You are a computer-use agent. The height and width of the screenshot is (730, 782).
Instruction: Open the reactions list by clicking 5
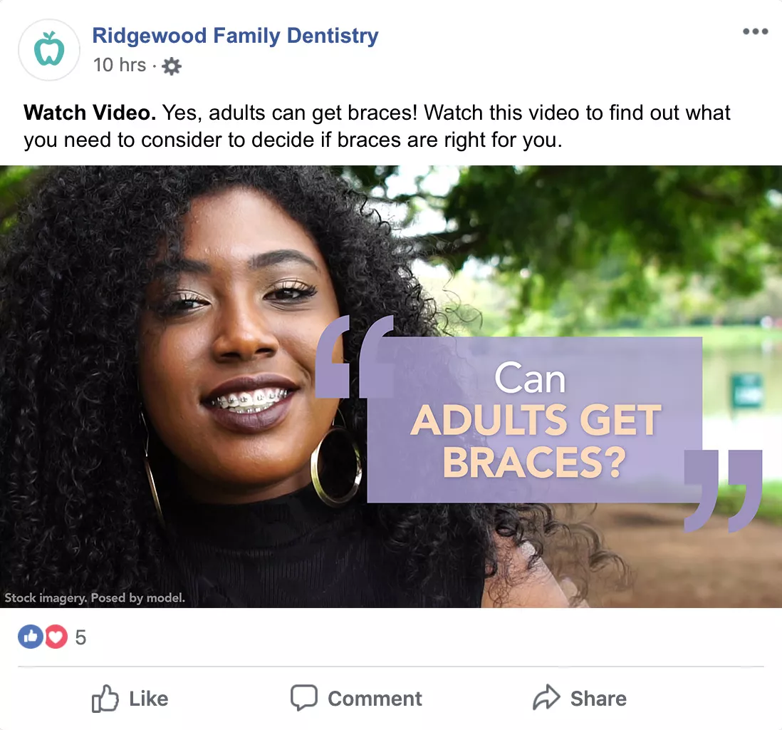80,637
